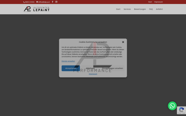Click the Akzeptieren button

click(x=71, y=68)
